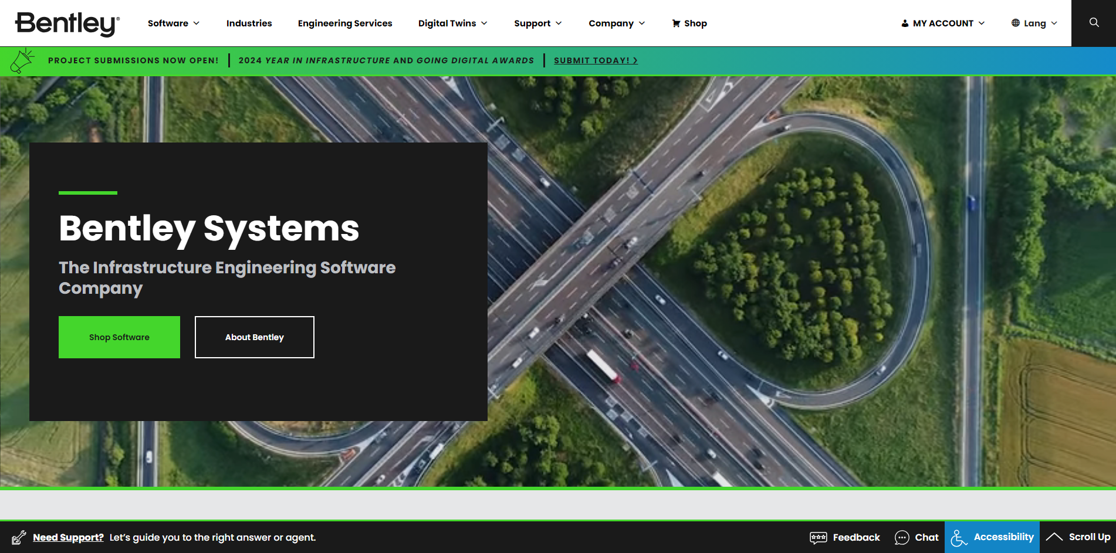This screenshot has width=1116, height=553.
Task: Click the About Bentley button
Action: tap(255, 337)
